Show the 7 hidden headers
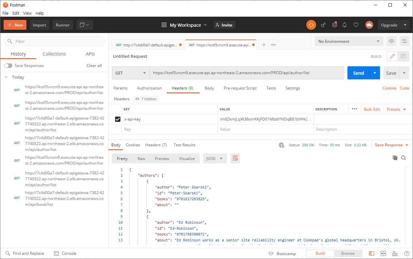Image resolution: width=413 pixels, height=259 pixels. click(x=146, y=99)
